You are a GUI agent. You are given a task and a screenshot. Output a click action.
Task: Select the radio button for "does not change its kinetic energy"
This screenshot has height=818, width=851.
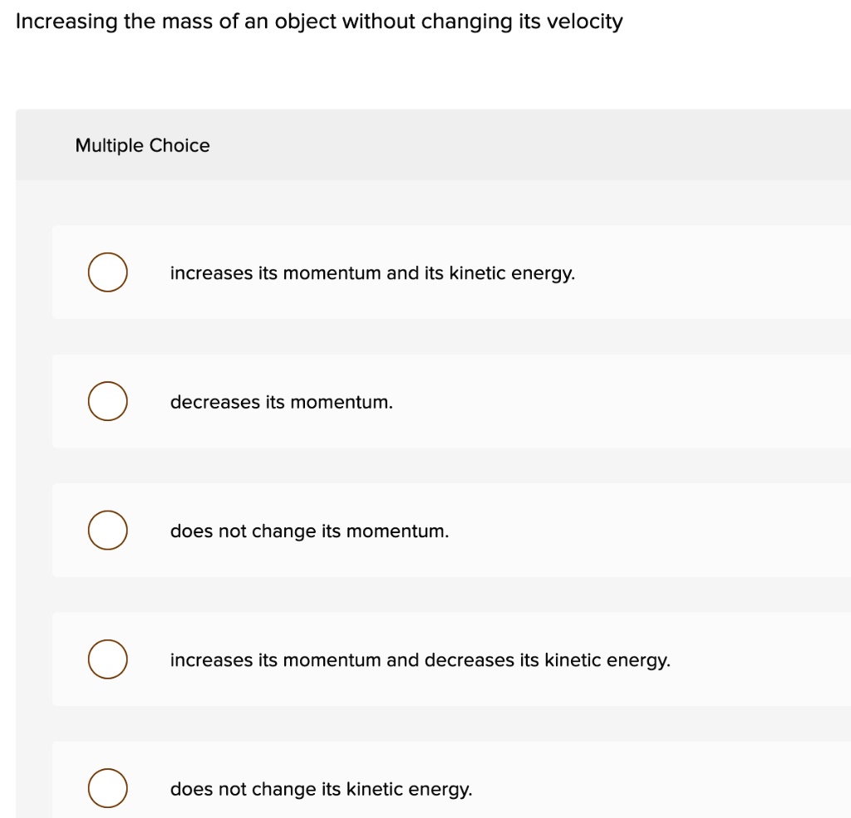pos(107,788)
